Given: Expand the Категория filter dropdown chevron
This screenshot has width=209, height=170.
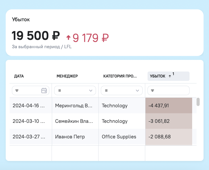Looking at the screenshot, I should pyautogui.click(x=137, y=91).
